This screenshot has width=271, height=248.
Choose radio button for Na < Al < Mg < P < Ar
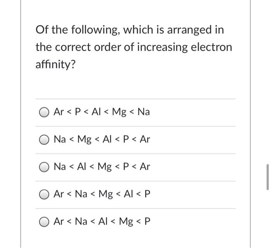pos(44,167)
